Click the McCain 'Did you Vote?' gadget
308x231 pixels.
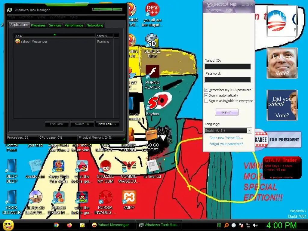tap(282, 63)
